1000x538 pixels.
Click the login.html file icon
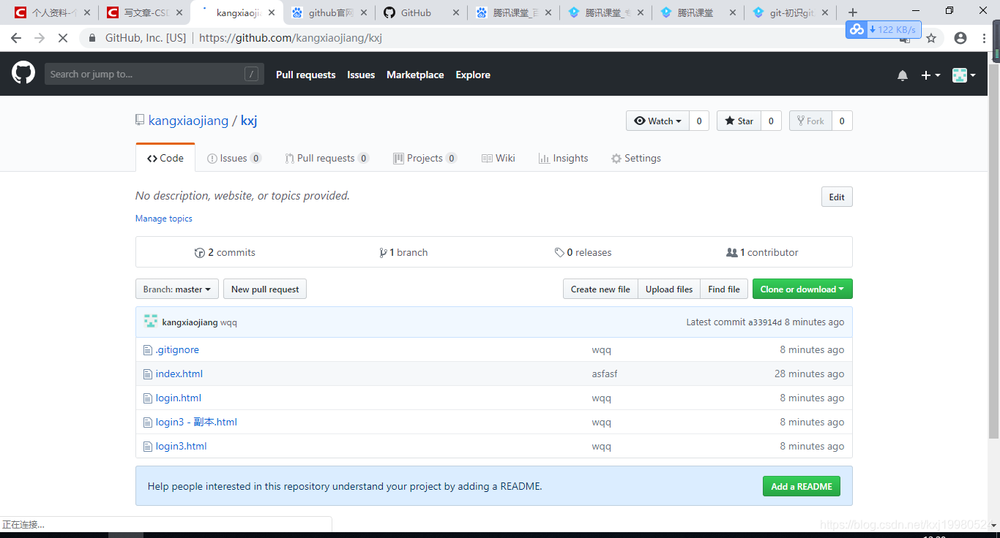148,398
